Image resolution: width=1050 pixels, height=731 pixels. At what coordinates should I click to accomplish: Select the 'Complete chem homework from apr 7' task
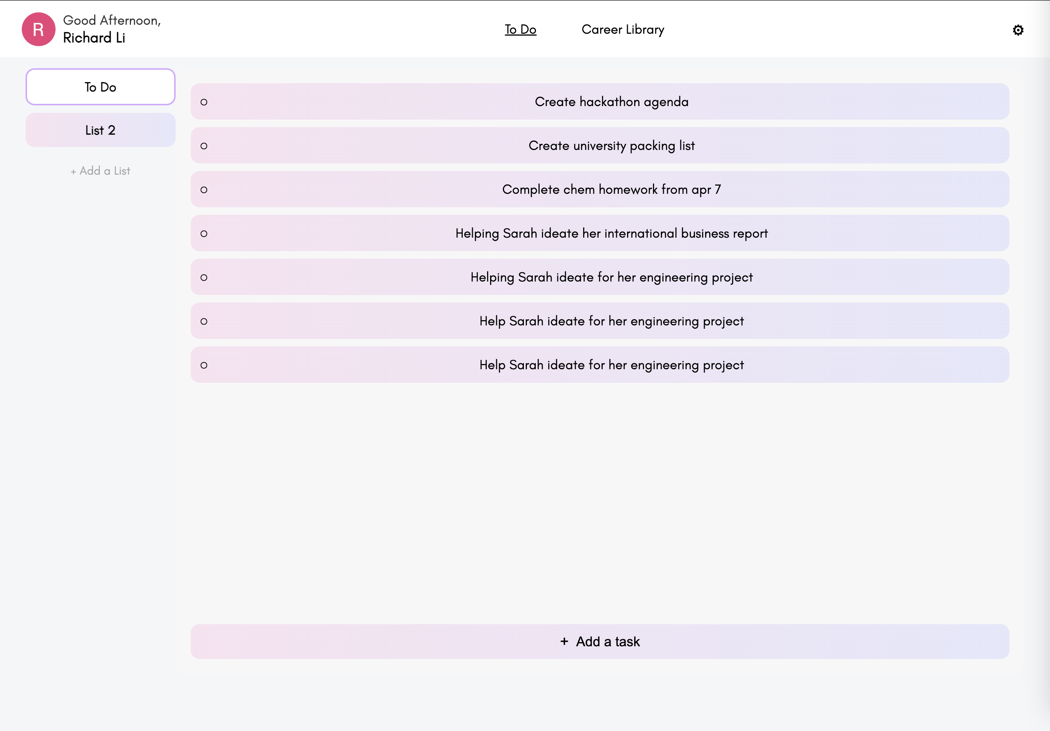tap(611, 190)
